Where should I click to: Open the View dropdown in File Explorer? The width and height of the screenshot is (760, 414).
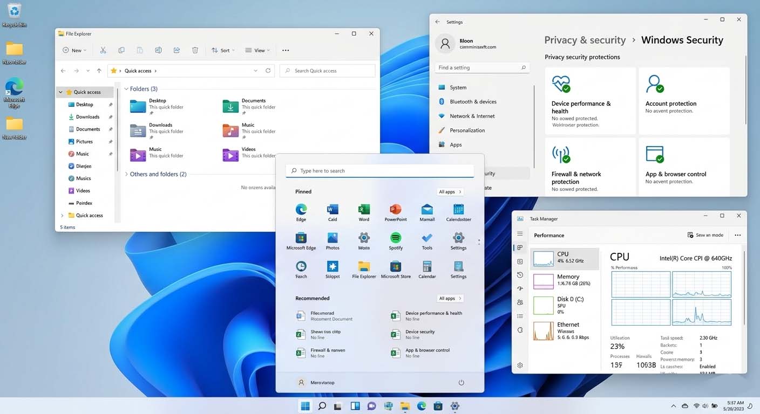(257, 50)
